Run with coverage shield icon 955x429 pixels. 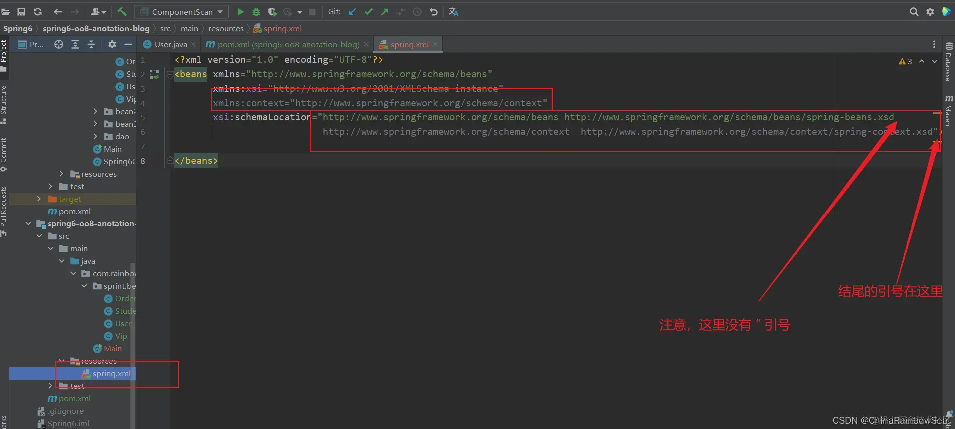point(272,12)
